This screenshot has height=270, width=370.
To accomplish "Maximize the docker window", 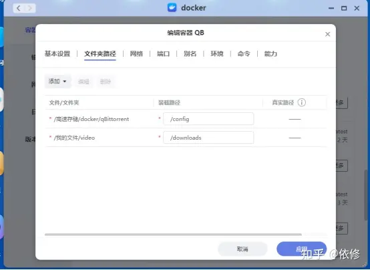I will tap(344, 8).
